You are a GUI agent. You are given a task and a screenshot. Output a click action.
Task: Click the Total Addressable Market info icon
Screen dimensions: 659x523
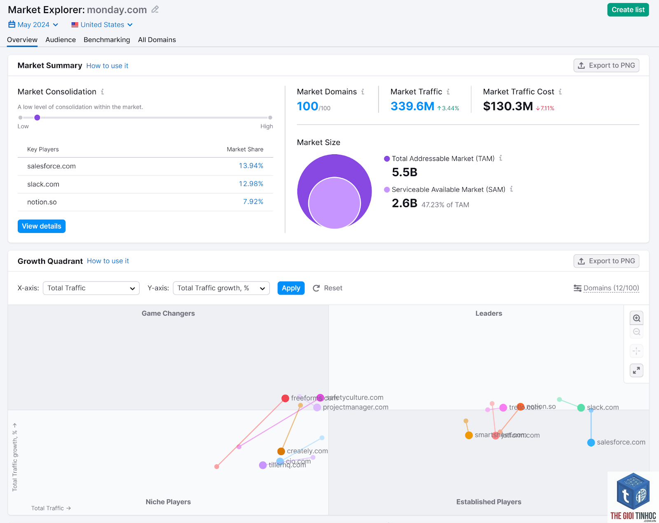point(501,158)
